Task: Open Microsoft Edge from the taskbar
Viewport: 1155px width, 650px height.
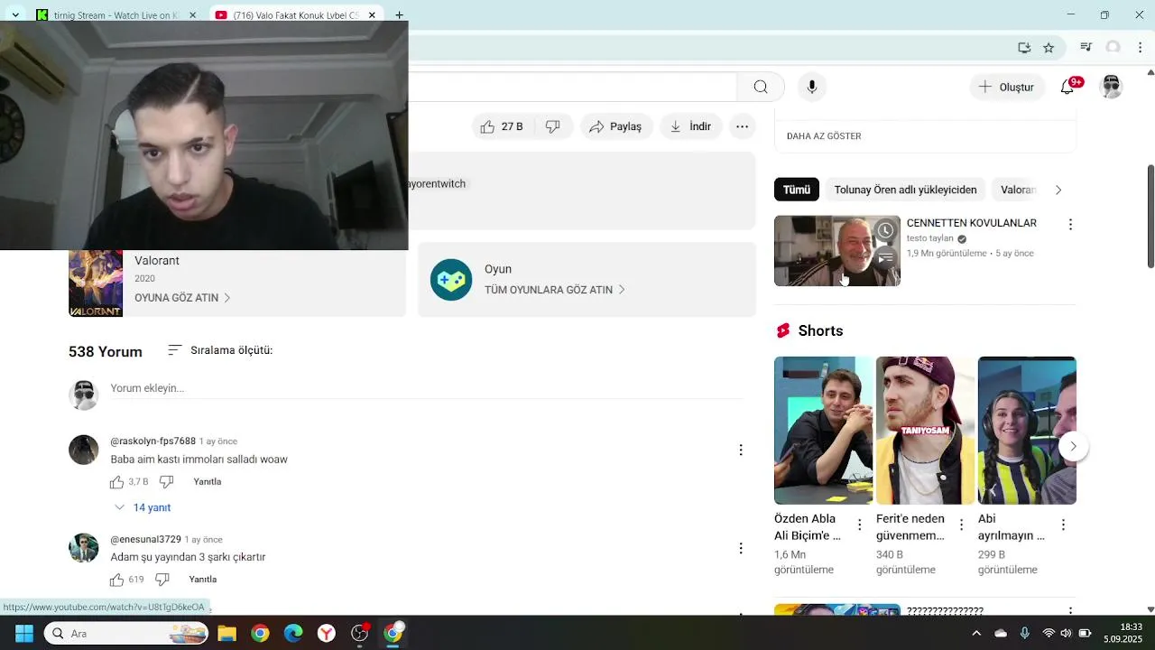Action: (293, 634)
